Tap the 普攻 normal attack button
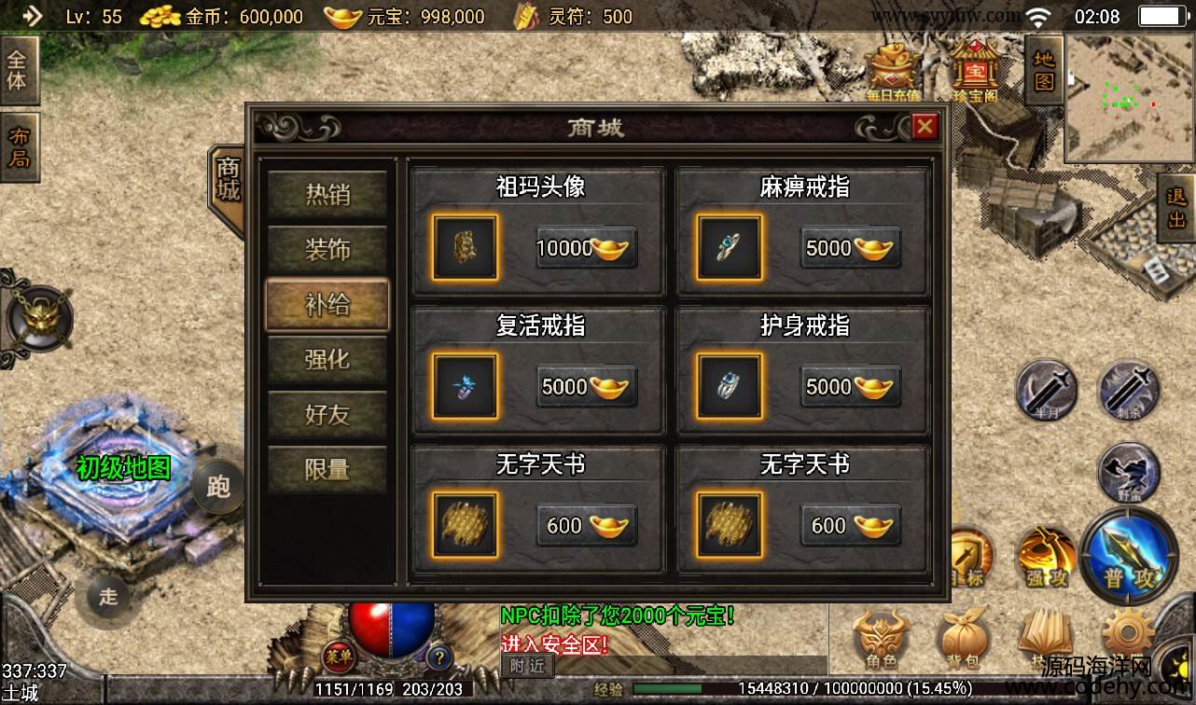Screen dimensions: 1196x705 click(1130, 556)
